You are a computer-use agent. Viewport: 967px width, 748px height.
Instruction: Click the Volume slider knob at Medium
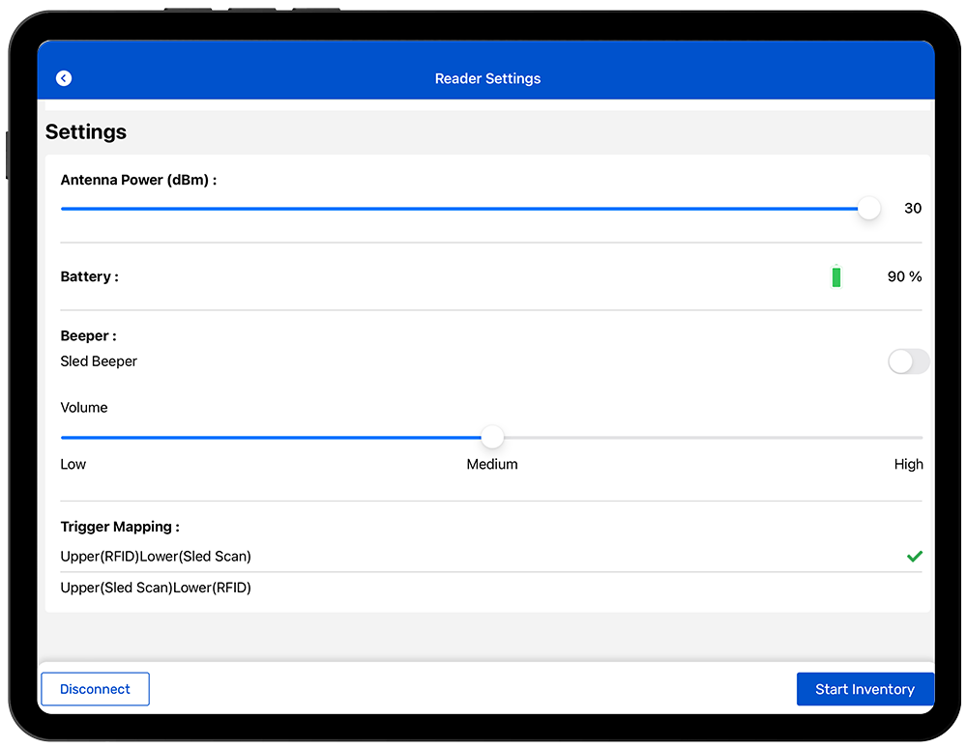pyautogui.click(x=492, y=438)
